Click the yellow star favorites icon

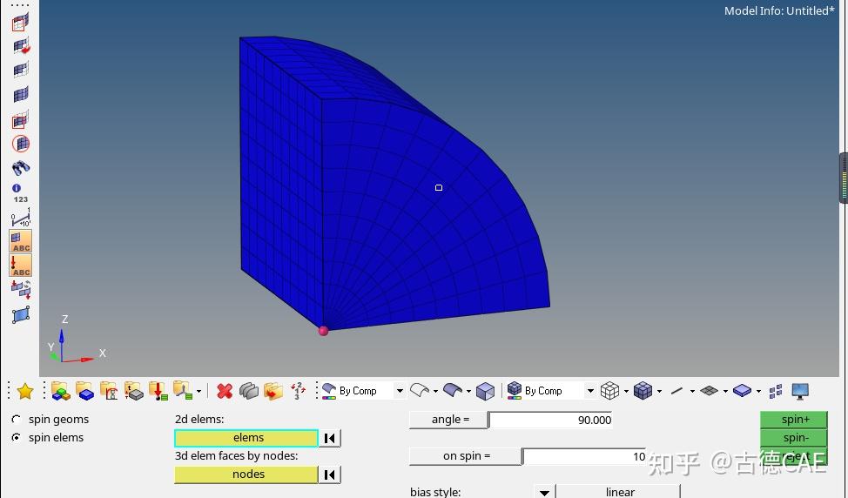pyautogui.click(x=25, y=391)
